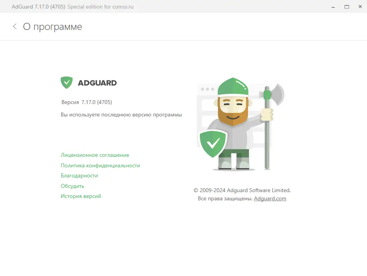Open История версий link
This screenshot has width=367, height=276.
(81, 196)
